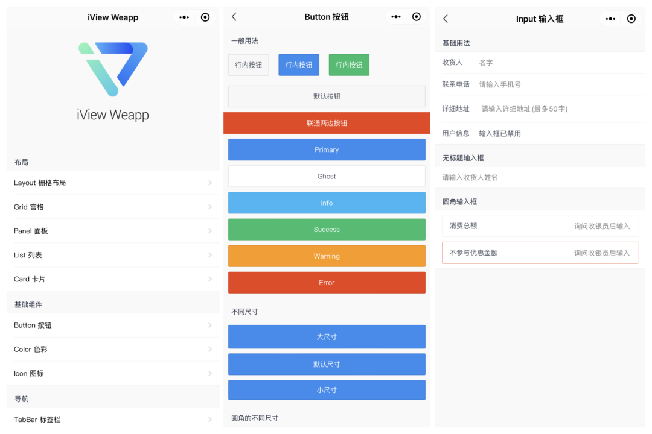The image size is (652, 434).
Task: Click the 导航 category heading
Action: click(21, 399)
